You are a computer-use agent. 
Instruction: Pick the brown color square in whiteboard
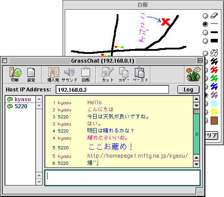(x=214, y=121)
